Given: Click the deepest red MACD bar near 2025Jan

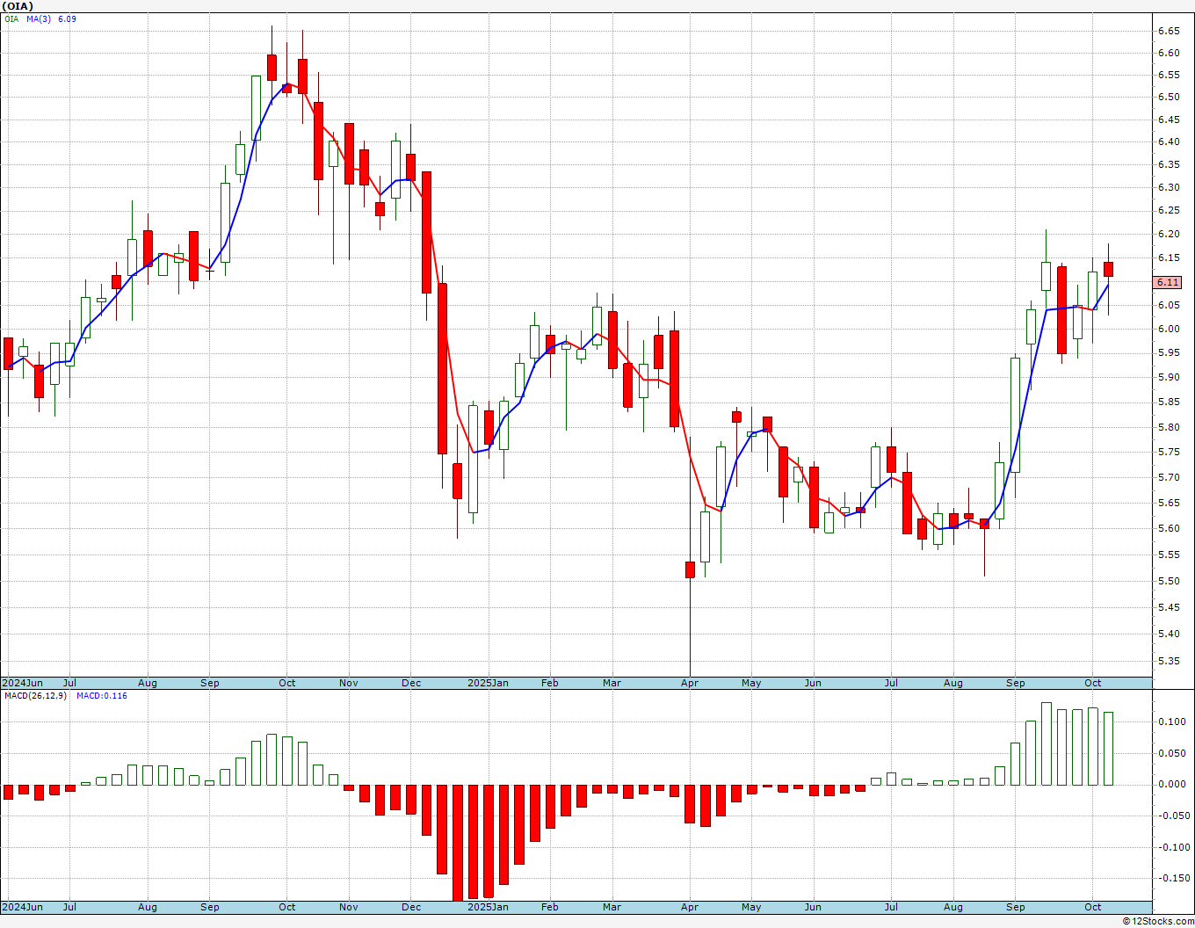Looking at the screenshot, I should pos(458,842).
